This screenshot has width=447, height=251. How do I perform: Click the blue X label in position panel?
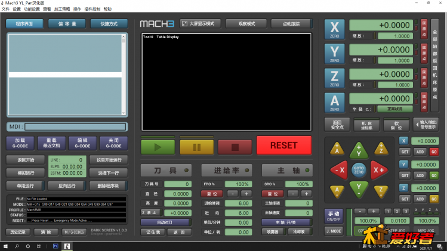[x=403, y=141]
